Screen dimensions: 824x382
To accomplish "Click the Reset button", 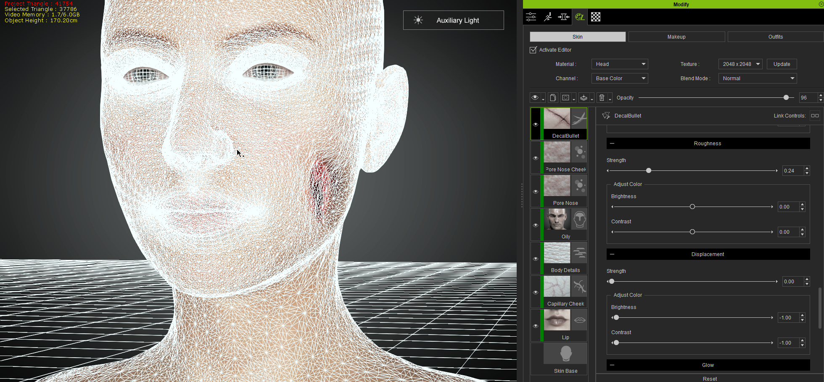I will pyautogui.click(x=710, y=379).
